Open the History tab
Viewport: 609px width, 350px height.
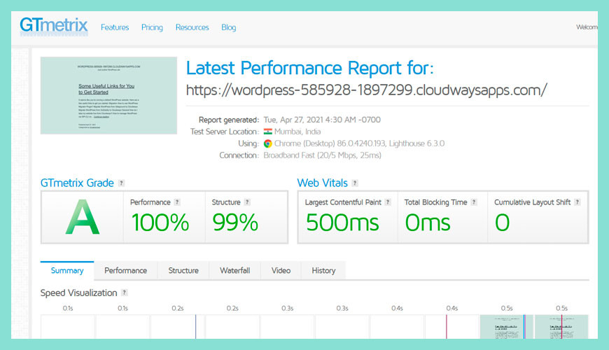[x=323, y=270]
